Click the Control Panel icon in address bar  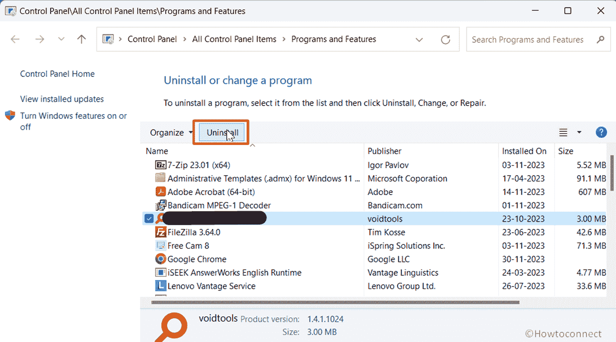point(108,39)
